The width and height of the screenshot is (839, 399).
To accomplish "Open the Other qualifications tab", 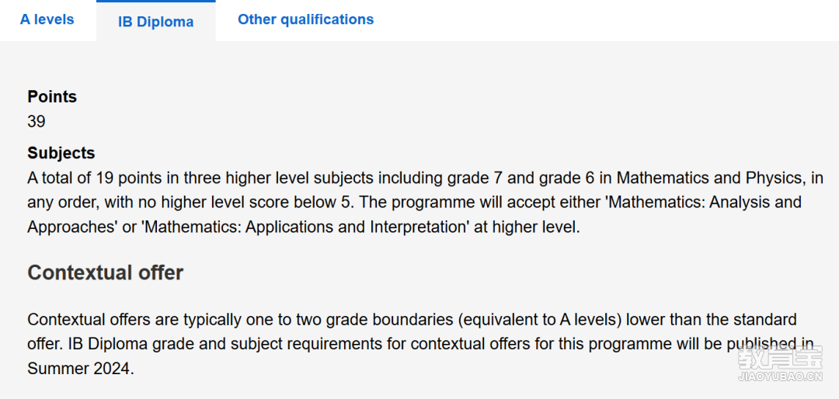I will 305,19.
